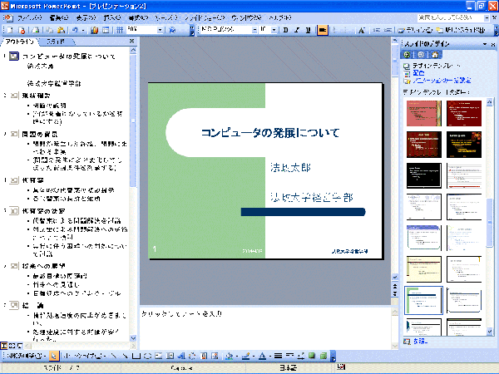499x374 pixels.
Task: Click the task pane Forward navigation icon
Action: (421, 55)
